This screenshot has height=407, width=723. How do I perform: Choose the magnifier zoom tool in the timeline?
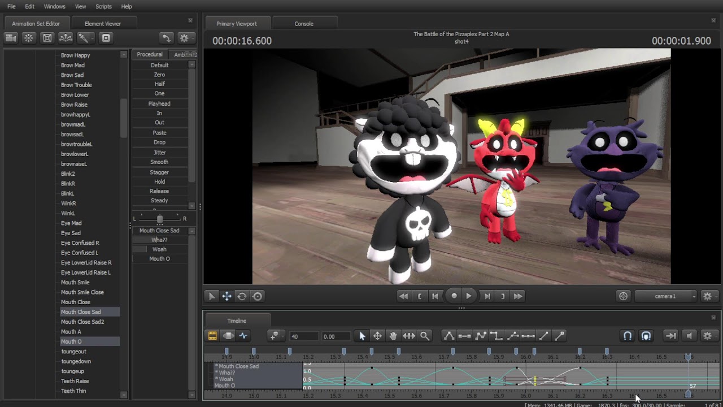425,336
